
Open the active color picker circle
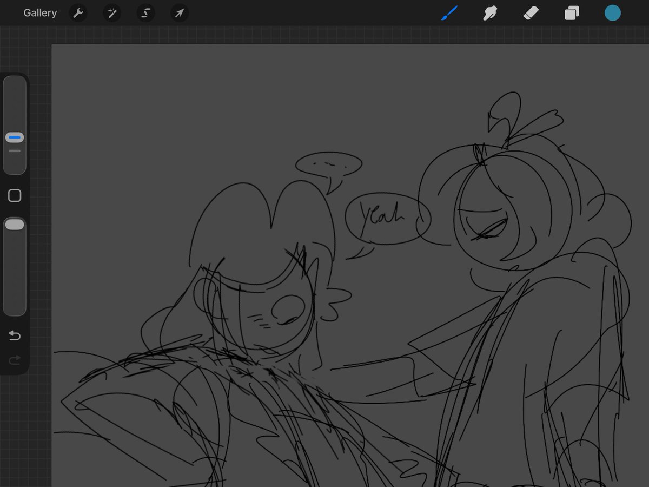pyautogui.click(x=613, y=13)
